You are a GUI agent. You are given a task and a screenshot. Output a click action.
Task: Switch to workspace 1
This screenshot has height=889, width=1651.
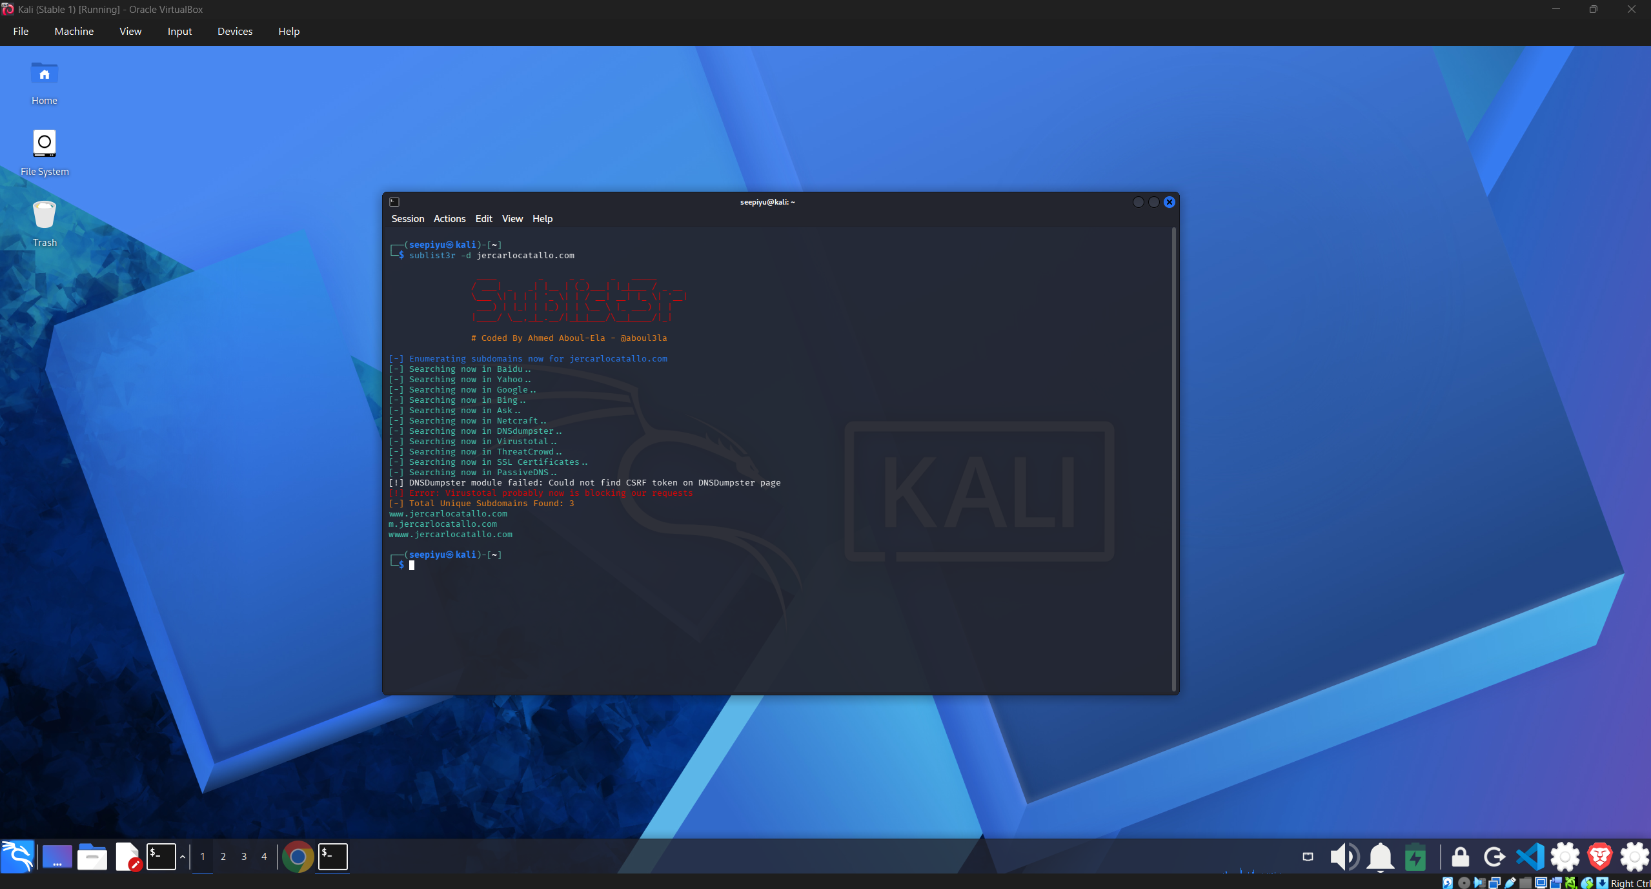(x=203, y=857)
